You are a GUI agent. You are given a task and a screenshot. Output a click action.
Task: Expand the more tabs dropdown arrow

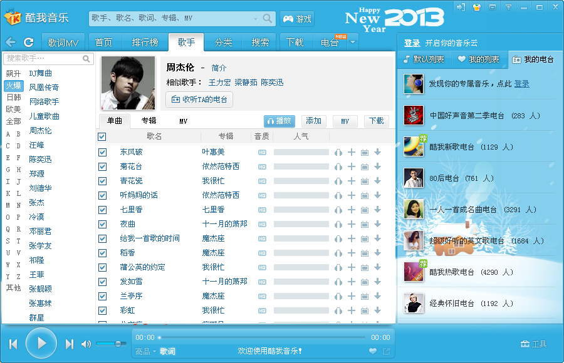click(353, 42)
